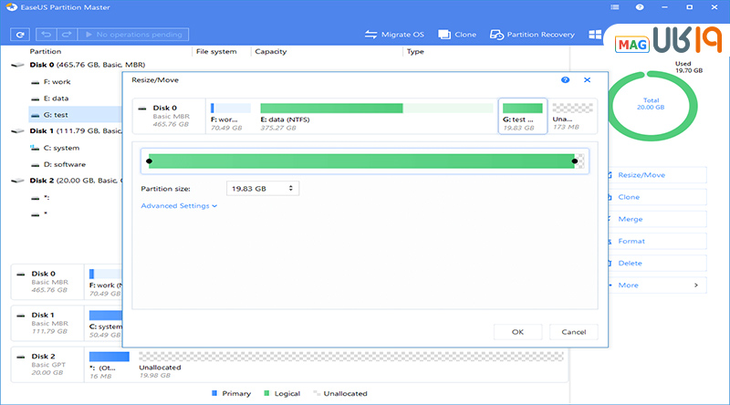Click the blue help icon in the Resize/Move dialog
730x405 pixels.
566,81
